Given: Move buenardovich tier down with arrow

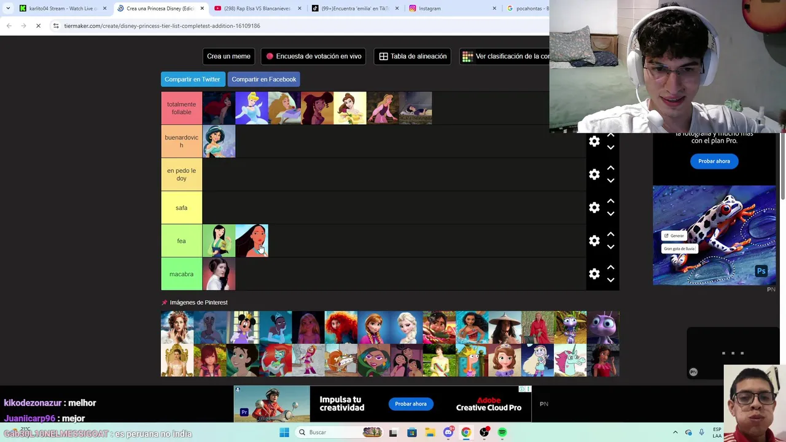Looking at the screenshot, I should 610,147.
